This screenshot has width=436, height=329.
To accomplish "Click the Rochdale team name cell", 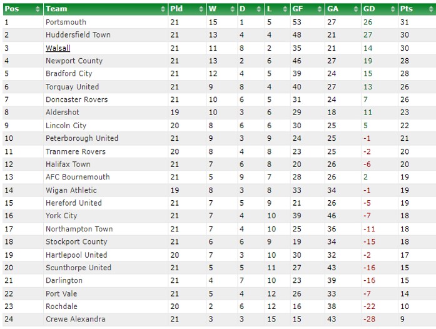I will (106, 306).
